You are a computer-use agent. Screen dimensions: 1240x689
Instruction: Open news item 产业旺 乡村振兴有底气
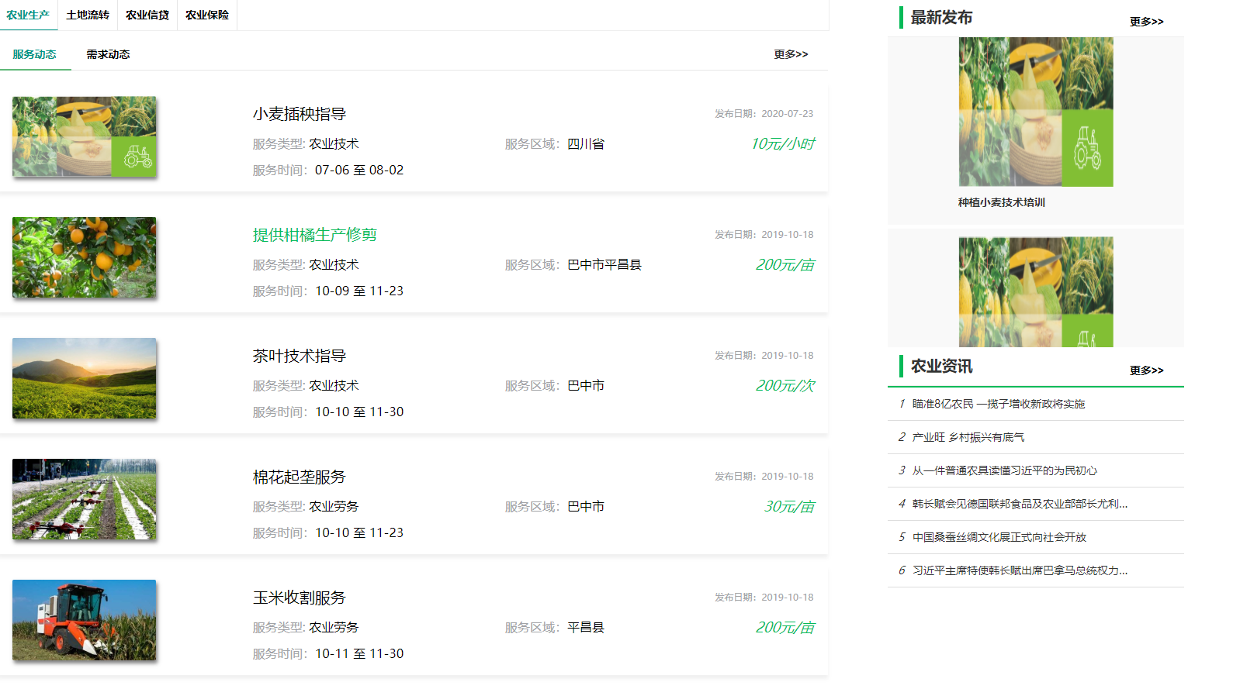968,437
